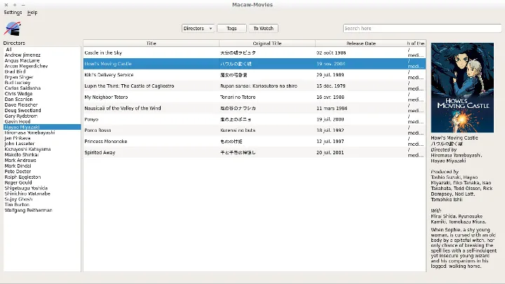
Task: Select director Hayao Miyazaki
Action: click(x=42, y=127)
